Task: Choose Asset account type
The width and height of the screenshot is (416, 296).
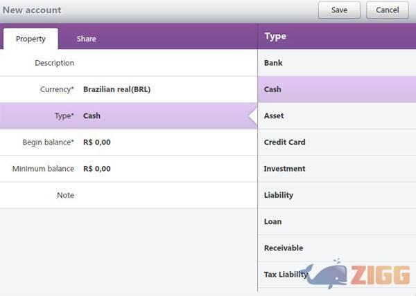Action: coord(336,115)
